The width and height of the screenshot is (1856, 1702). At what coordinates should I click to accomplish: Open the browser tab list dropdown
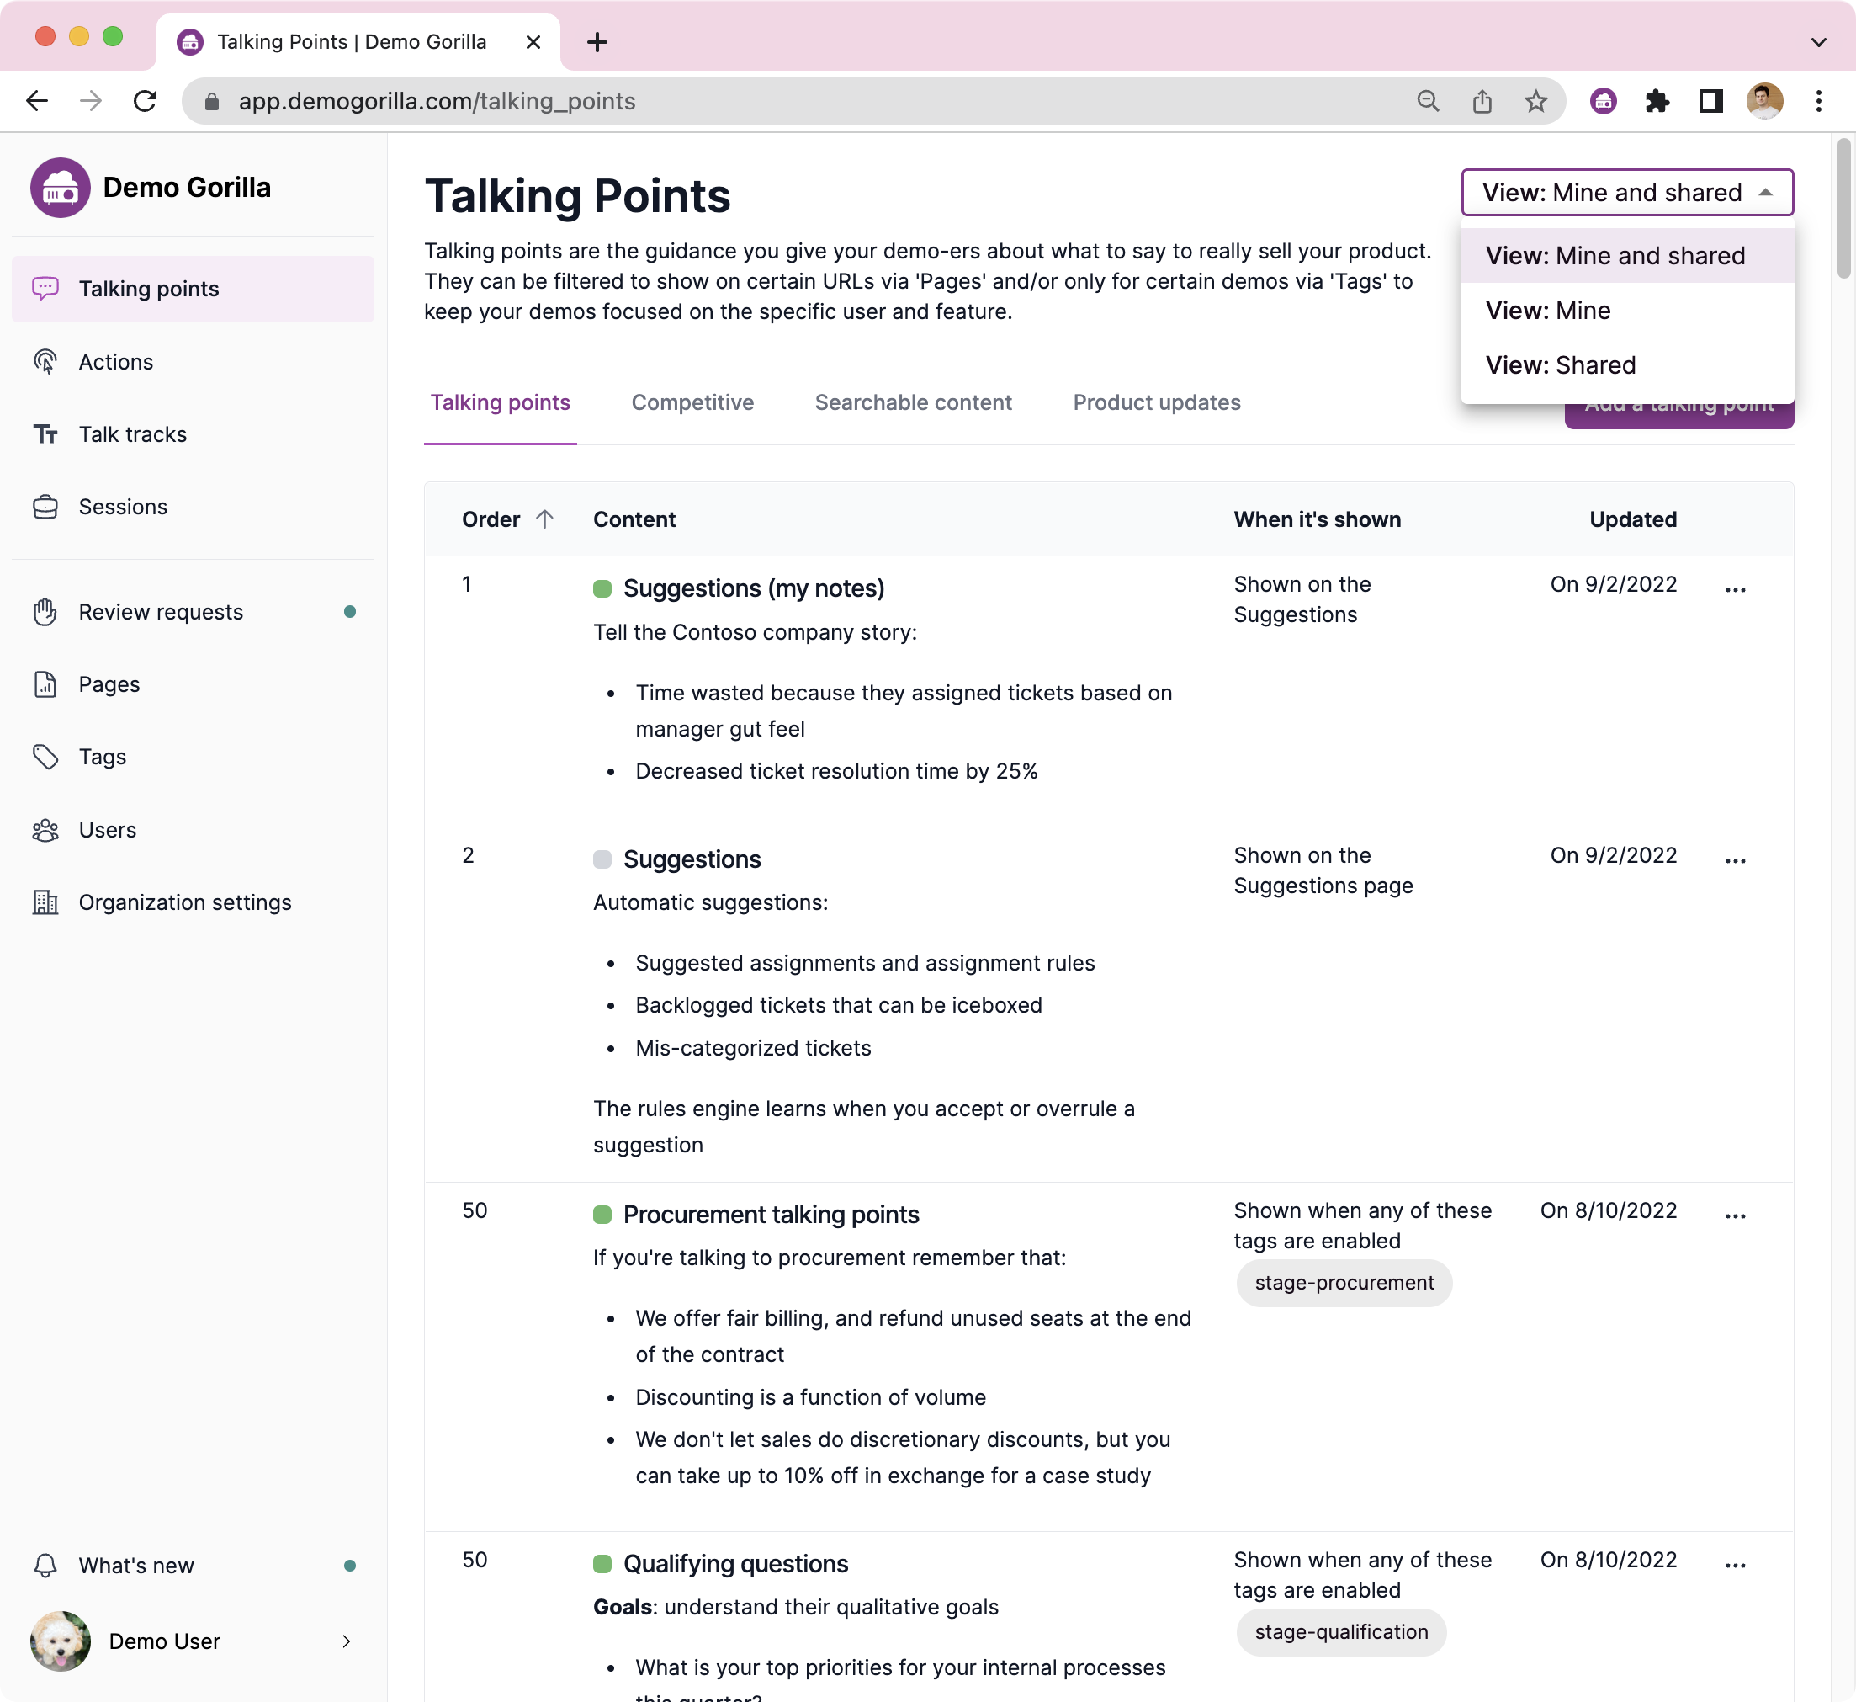(x=1818, y=41)
